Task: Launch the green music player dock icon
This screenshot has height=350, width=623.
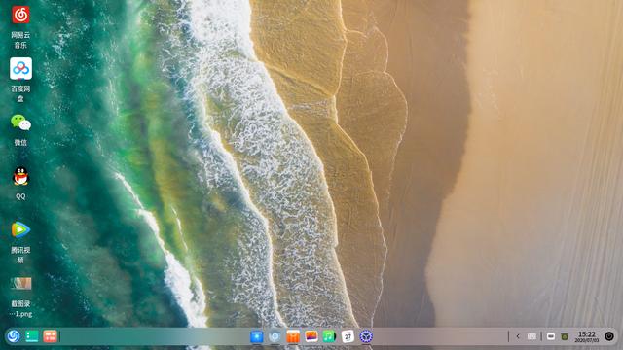Action: pos(329,337)
